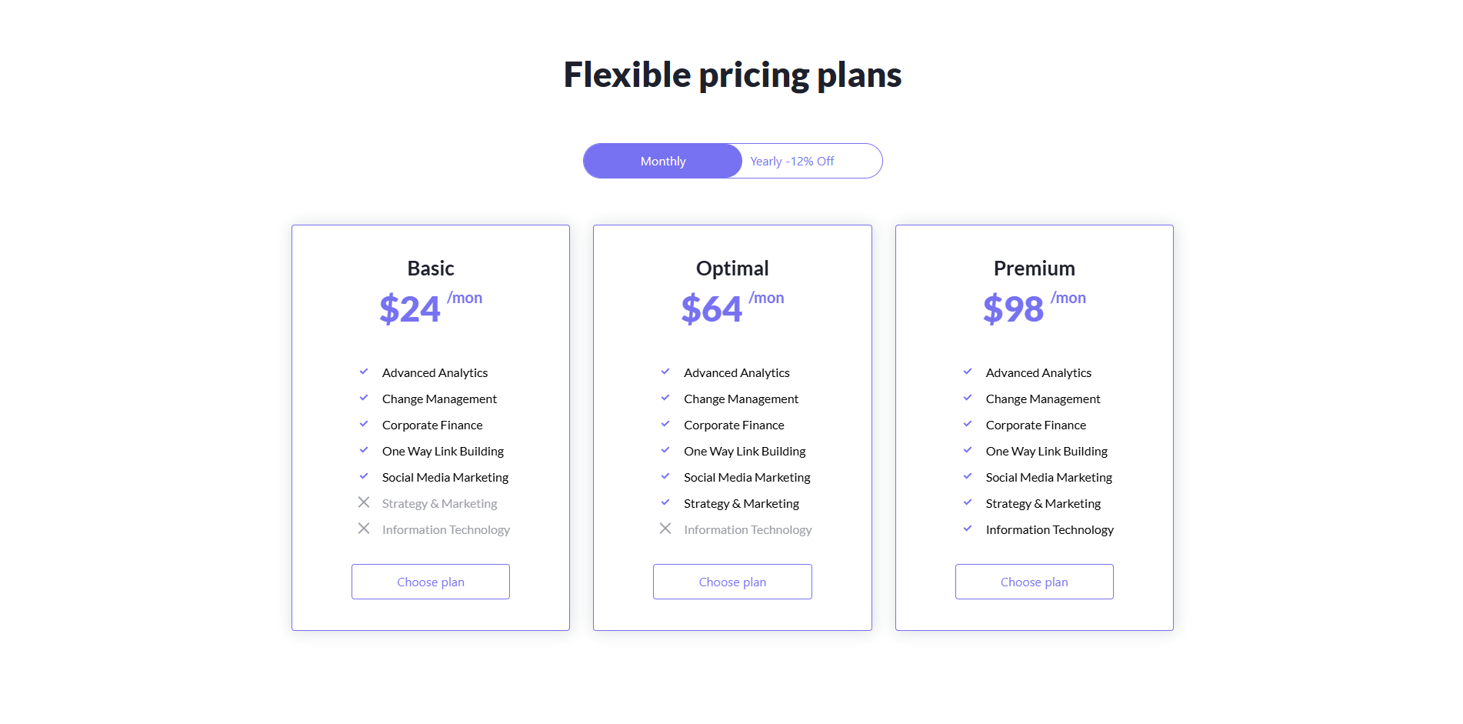Click the $64 Optimal price
The image size is (1463, 724).
pos(712,309)
